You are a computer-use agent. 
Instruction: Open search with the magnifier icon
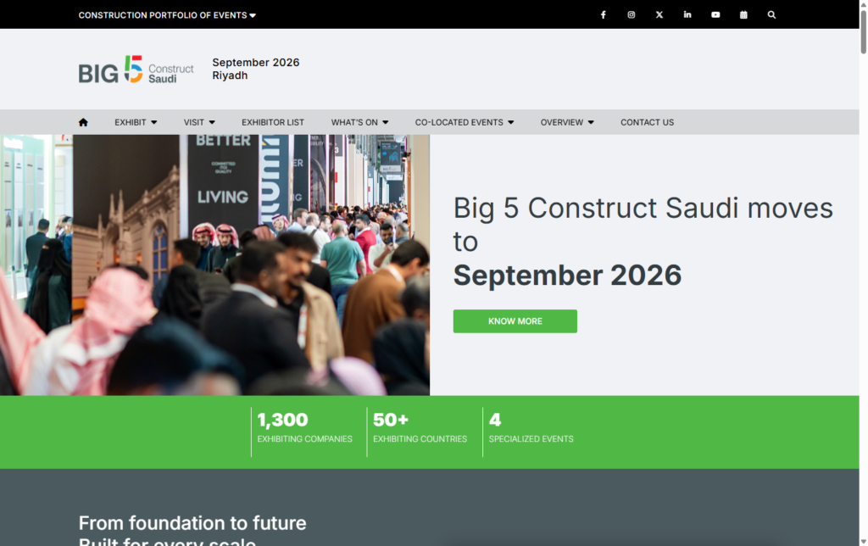(771, 14)
